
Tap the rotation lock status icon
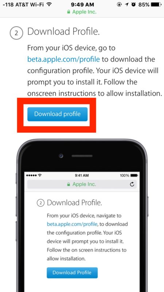coord(120,4)
